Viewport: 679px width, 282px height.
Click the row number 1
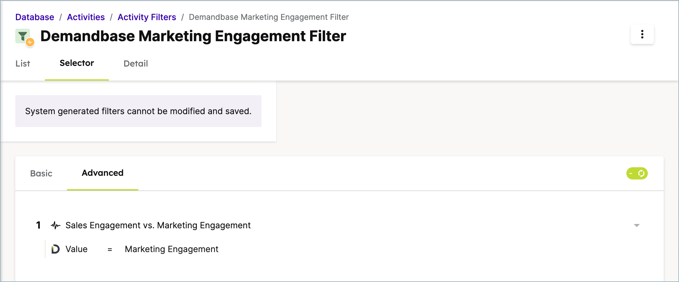38,225
